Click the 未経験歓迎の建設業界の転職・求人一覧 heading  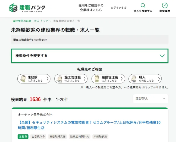(x=55, y=30)
